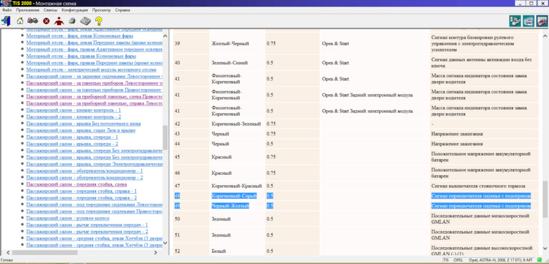This screenshot has width=549, height=264.
Task: Open link Пассажирский салон - крыша, сзади Люк в крыше
Action: [x=81, y=130]
